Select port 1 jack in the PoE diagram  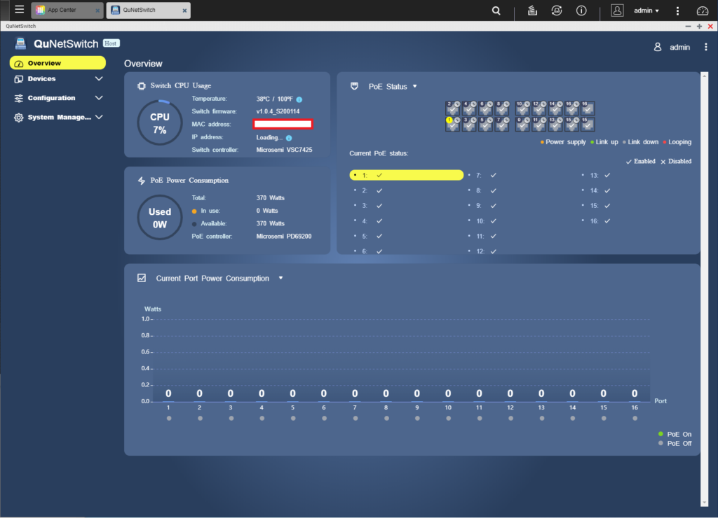click(452, 124)
